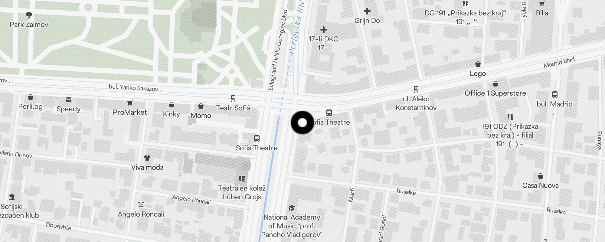This screenshot has width=605, height=242.
Task: Click the black circular location marker
Action: point(302,123)
